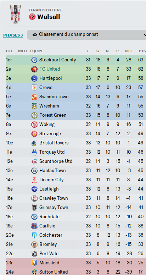The width and height of the screenshot is (146, 275).
Task: Click the Grimsby Town striped badge
Action: 34,208
